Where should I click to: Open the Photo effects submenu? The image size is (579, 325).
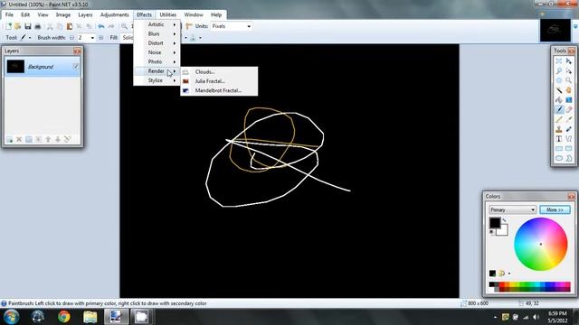pos(157,61)
